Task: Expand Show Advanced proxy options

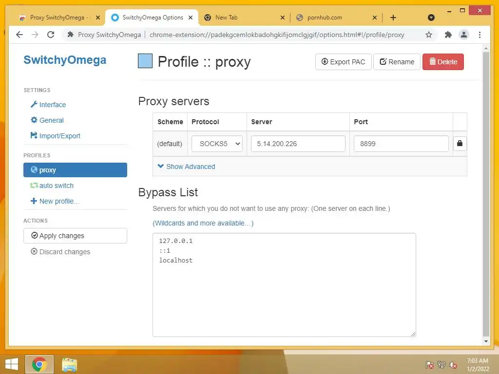Action: click(x=187, y=167)
